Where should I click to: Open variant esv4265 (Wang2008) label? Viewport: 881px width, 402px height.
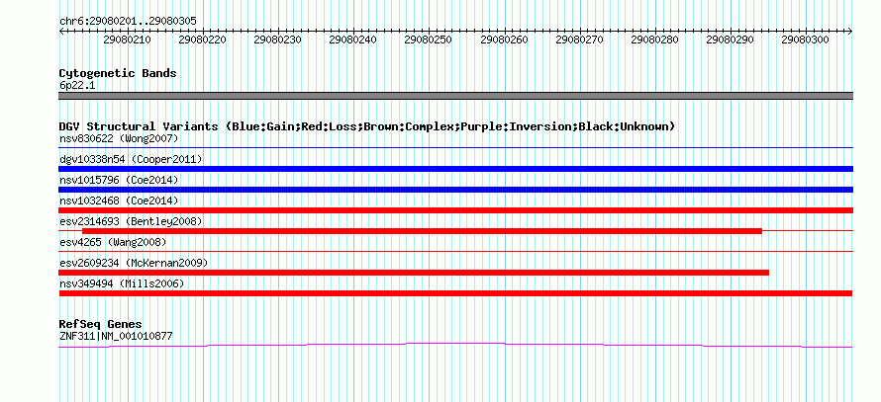(x=113, y=242)
